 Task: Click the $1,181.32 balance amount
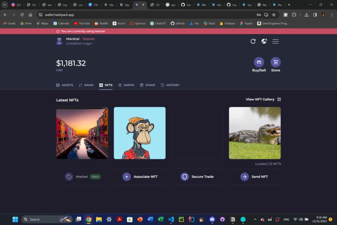click(x=71, y=63)
